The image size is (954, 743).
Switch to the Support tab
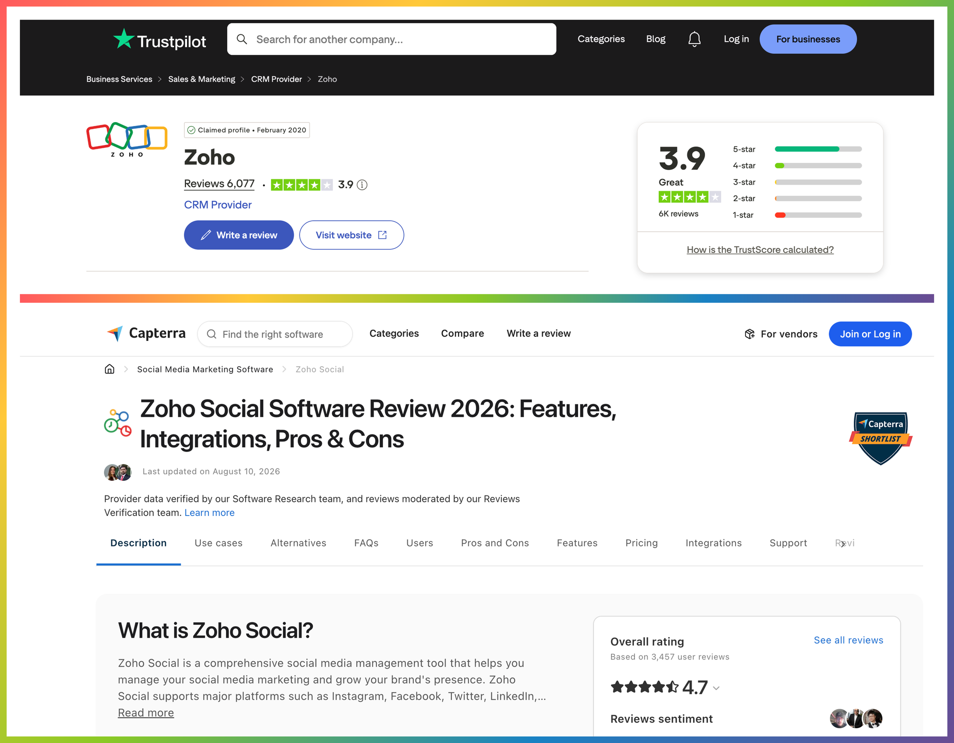(x=788, y=543)
